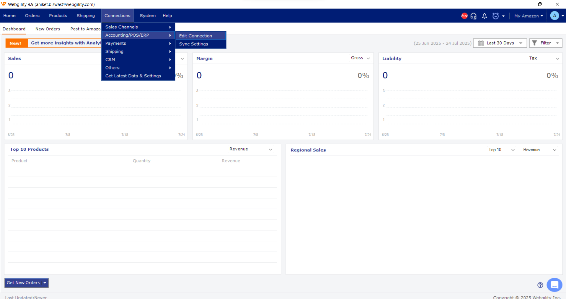Viewport: 566px width, 299px height.
Task: Click Get Latest Data & Settings
Action: click(133, 76)
